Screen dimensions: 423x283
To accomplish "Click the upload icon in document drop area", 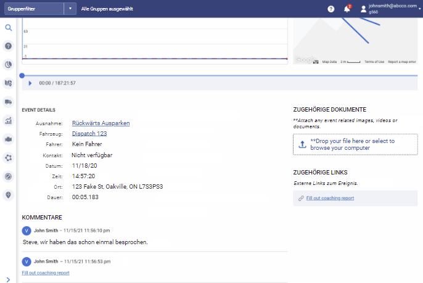I will point(302,144).
